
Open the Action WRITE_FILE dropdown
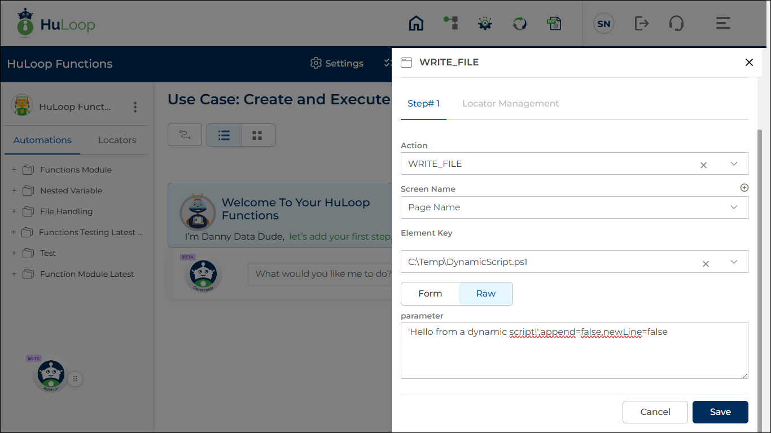pyautogui.click(x=734, y=164)
